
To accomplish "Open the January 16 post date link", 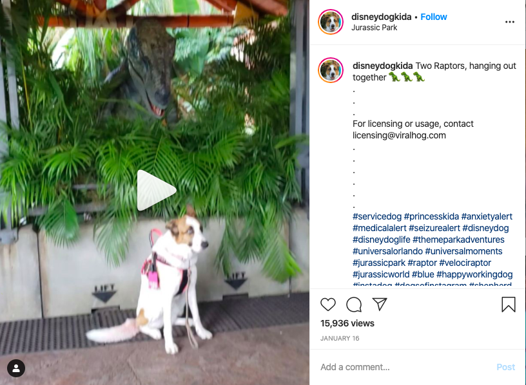I will click(340, 339).
